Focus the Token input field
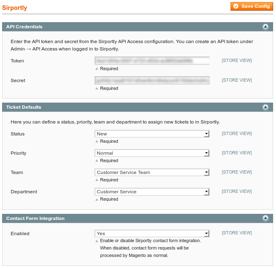Image resolution: width=276 pixels, height=268 pixels. (152, 61)
